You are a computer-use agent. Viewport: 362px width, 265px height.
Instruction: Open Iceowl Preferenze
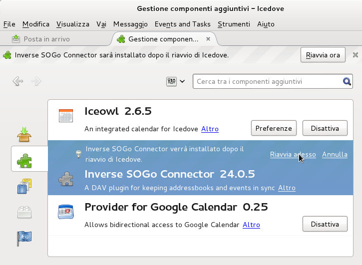click(274, 128)
